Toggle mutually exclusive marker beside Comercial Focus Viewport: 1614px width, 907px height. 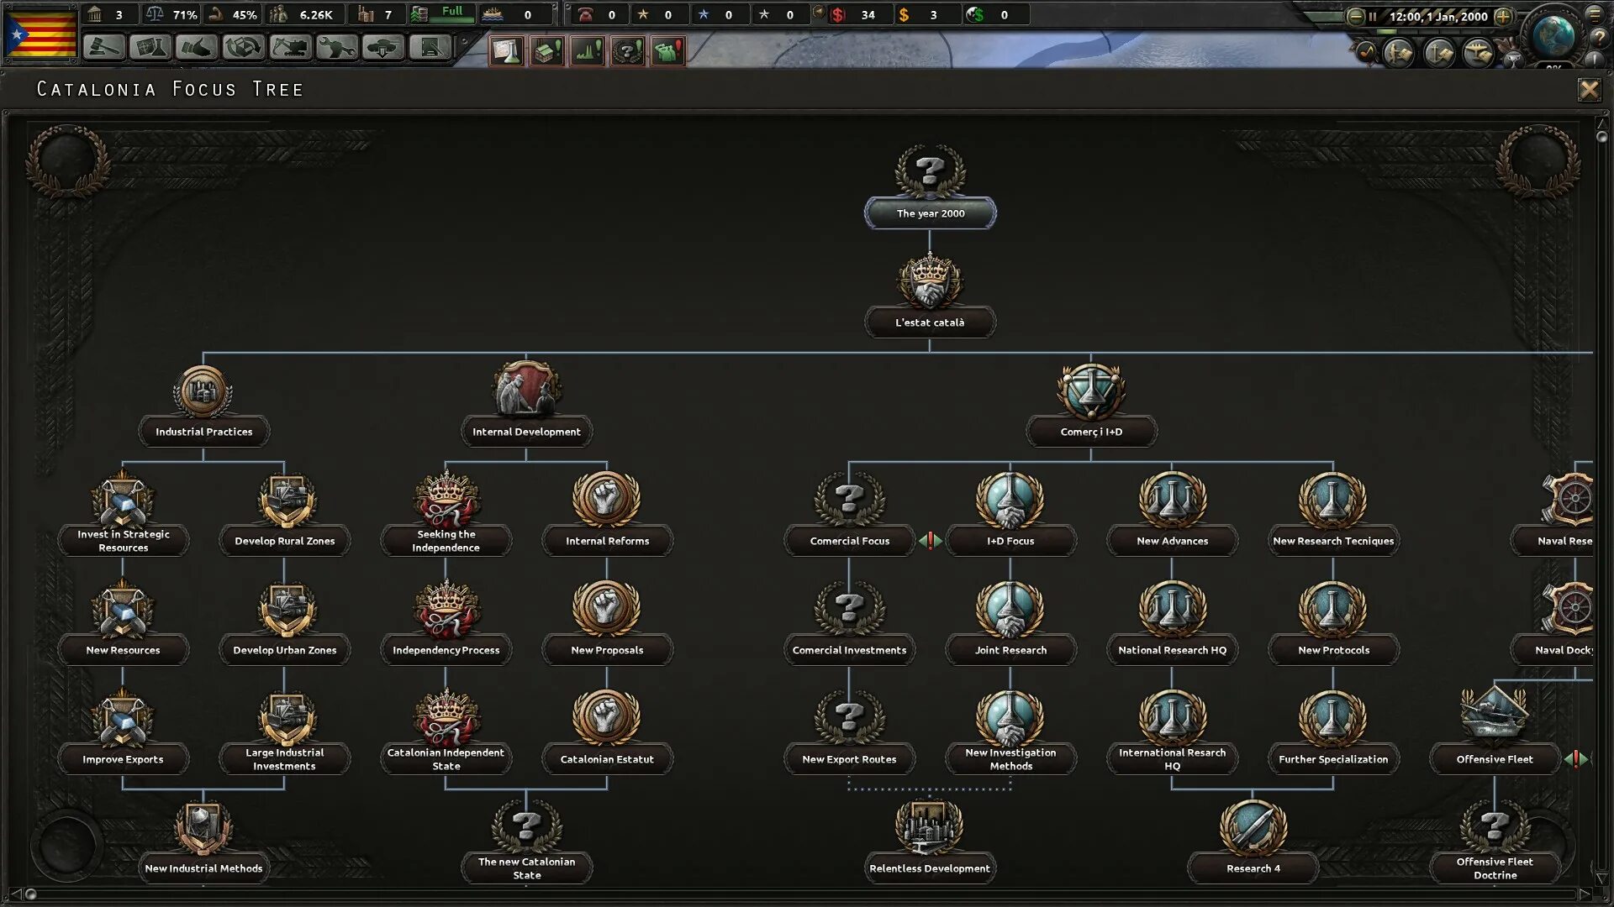[930, 541]
